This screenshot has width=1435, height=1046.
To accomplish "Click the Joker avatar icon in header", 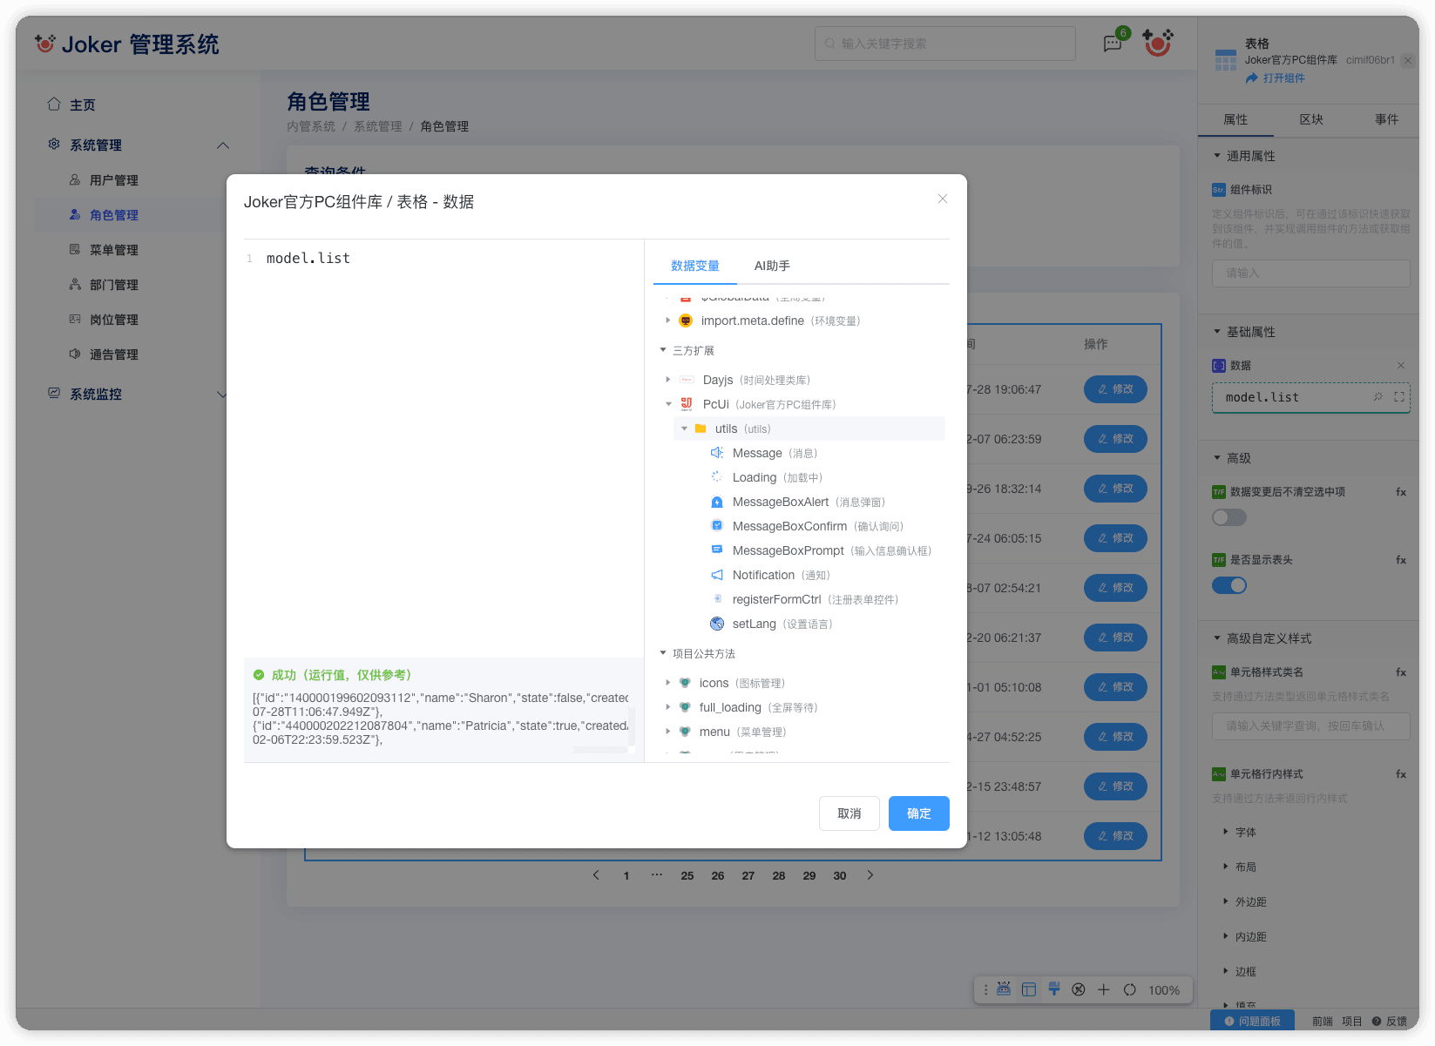I will click(x=1158, y=43).
